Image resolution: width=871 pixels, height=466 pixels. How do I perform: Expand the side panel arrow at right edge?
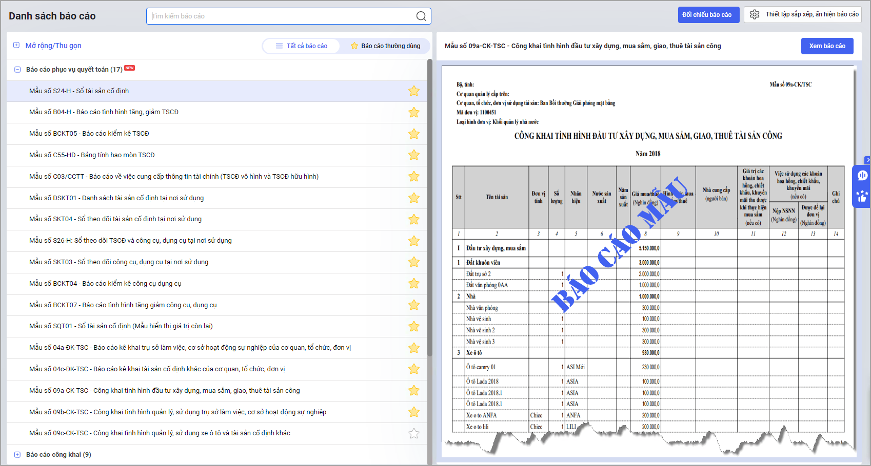pos(867,160)
